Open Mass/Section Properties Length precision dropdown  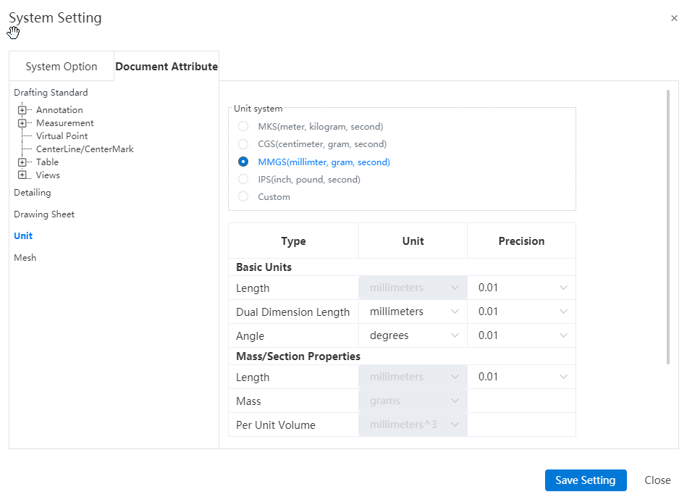[521, 377]
